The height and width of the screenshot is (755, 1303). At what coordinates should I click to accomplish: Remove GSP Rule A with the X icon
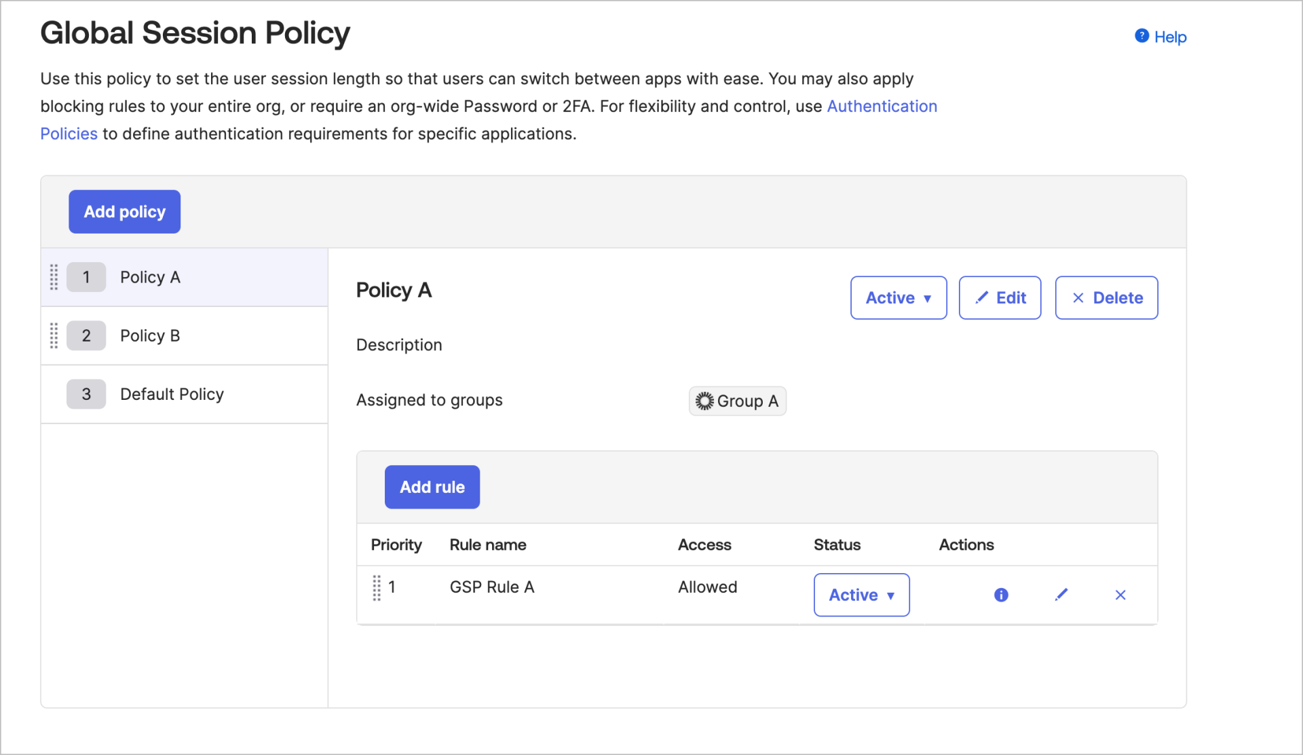[x=1120, y=595]
